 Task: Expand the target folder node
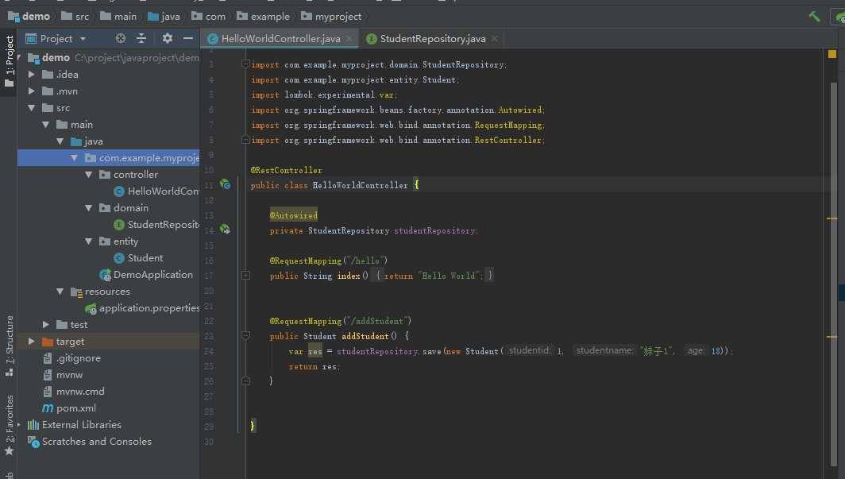tap(31, 342)
